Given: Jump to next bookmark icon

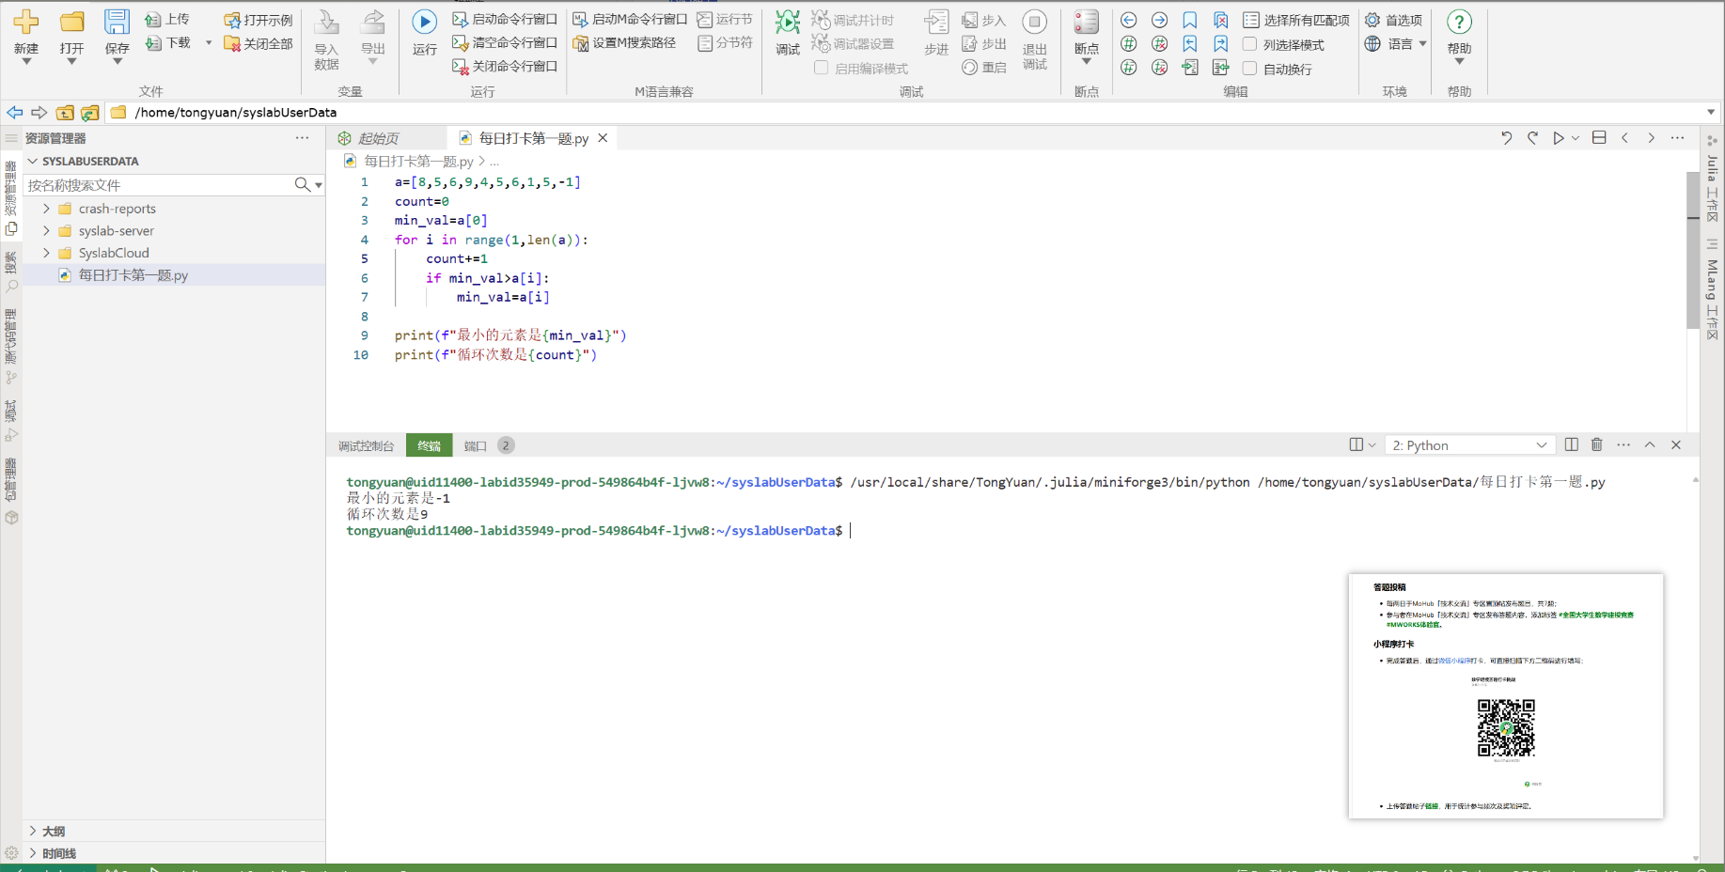Looking at the screenshot, I should 1221,43.
